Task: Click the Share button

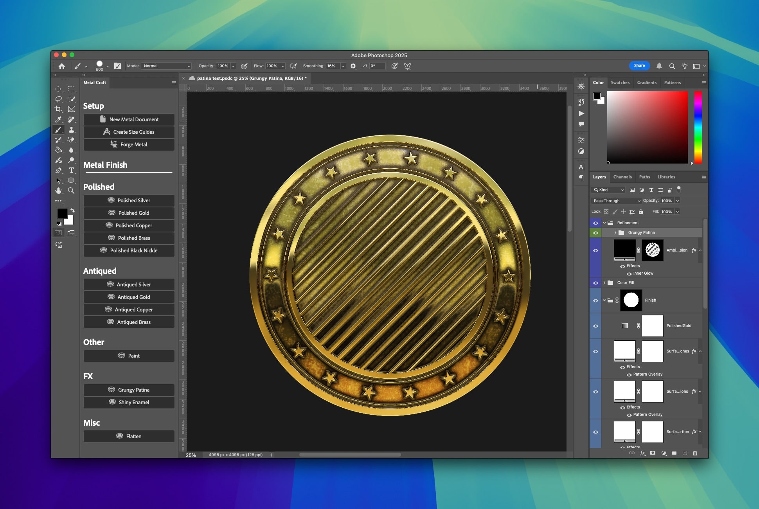Action: (639, 66)
